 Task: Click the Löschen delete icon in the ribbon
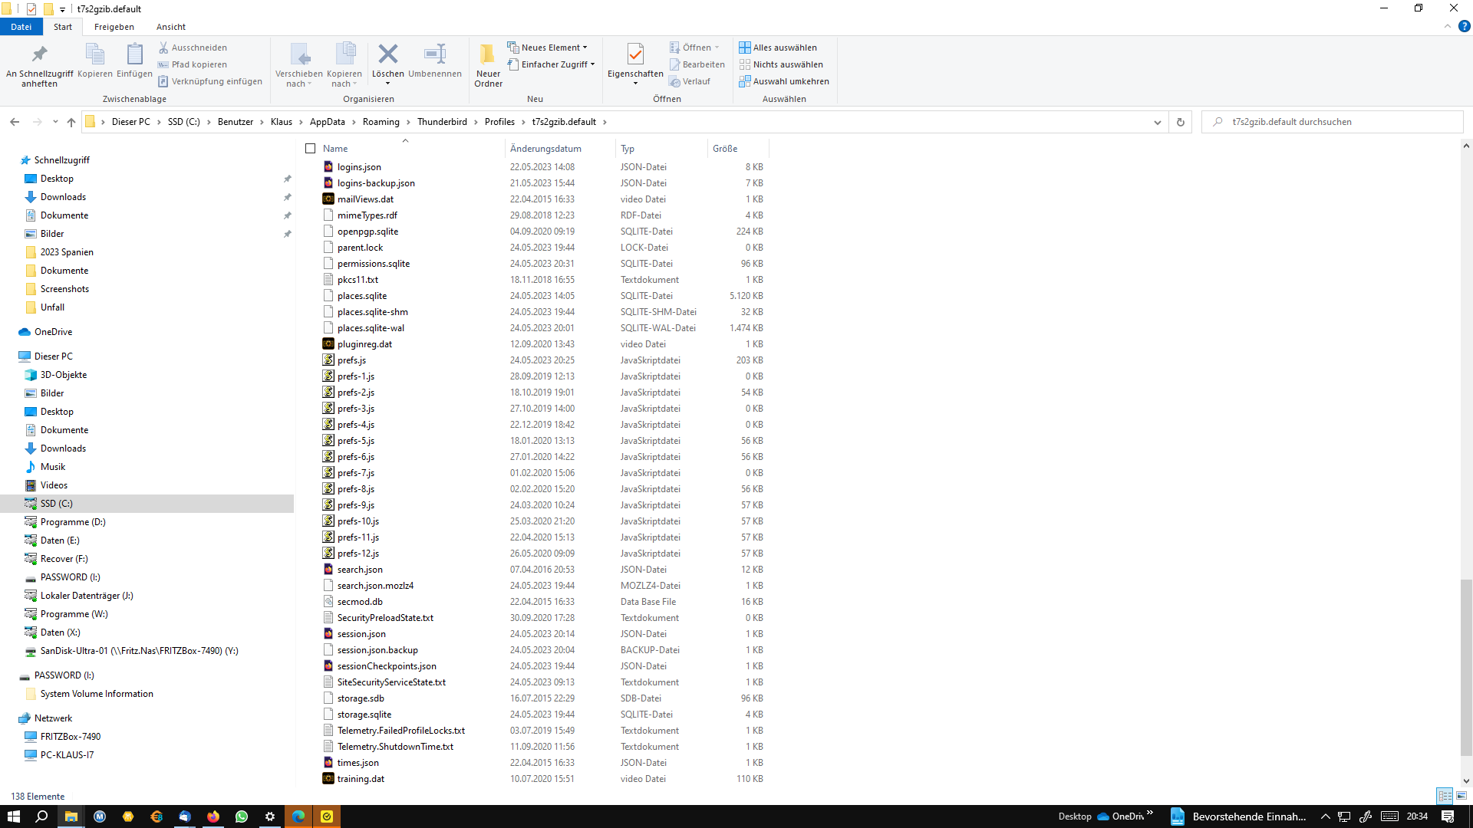coord(387,54)
